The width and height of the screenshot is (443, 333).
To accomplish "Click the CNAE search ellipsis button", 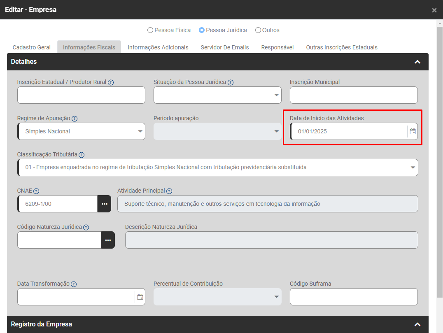I will pyautogui.click(x=104, y=204).
